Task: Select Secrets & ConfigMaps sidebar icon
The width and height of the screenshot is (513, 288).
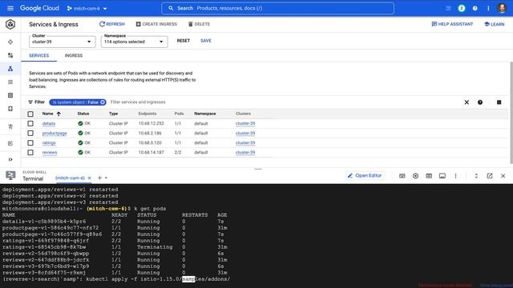Action: point(10,95)
